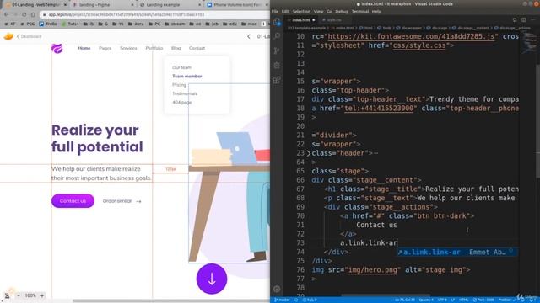Go back in the browser

[x=6, y=14]
